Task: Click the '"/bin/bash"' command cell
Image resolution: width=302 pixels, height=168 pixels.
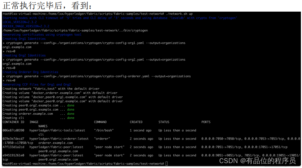Action: pyautogui.click(x=104, y=130)
